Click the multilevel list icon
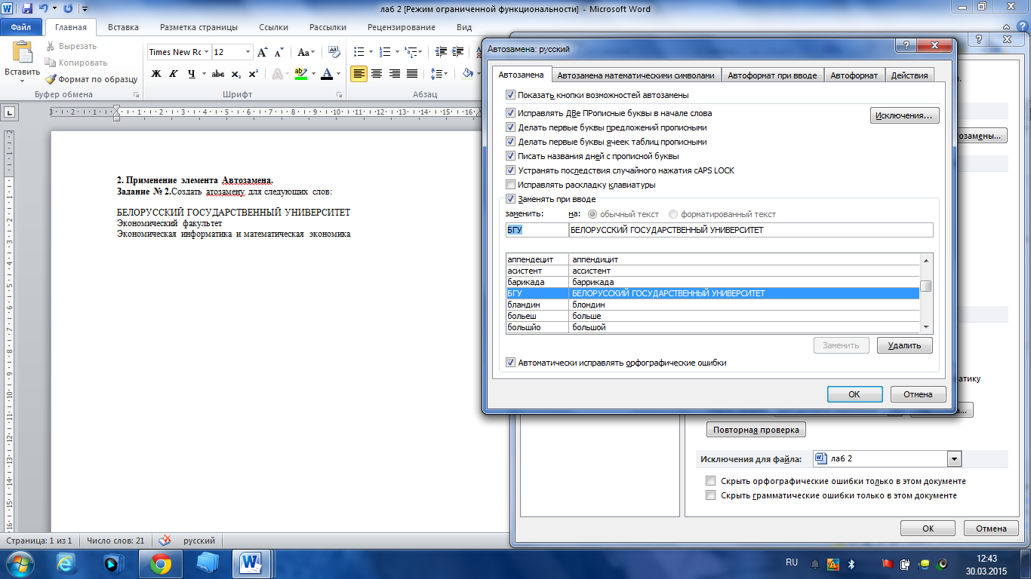 point(410,52)
